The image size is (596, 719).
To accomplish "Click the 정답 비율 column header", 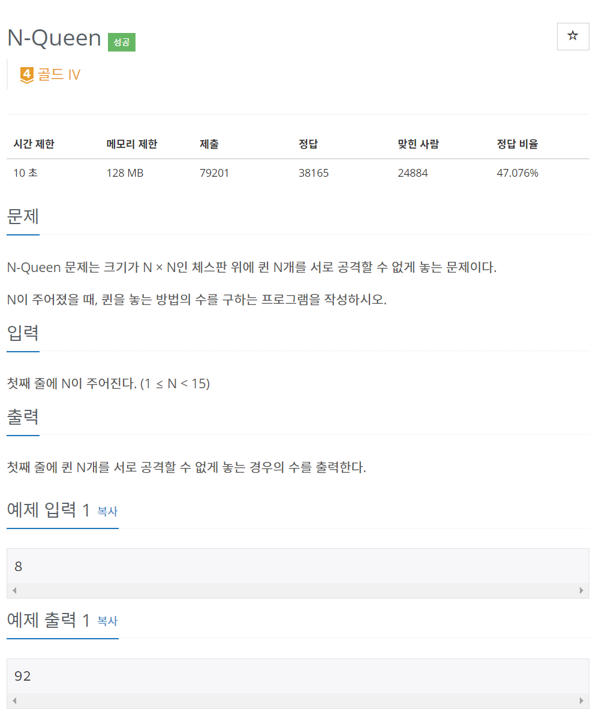I will pos(517,144).
